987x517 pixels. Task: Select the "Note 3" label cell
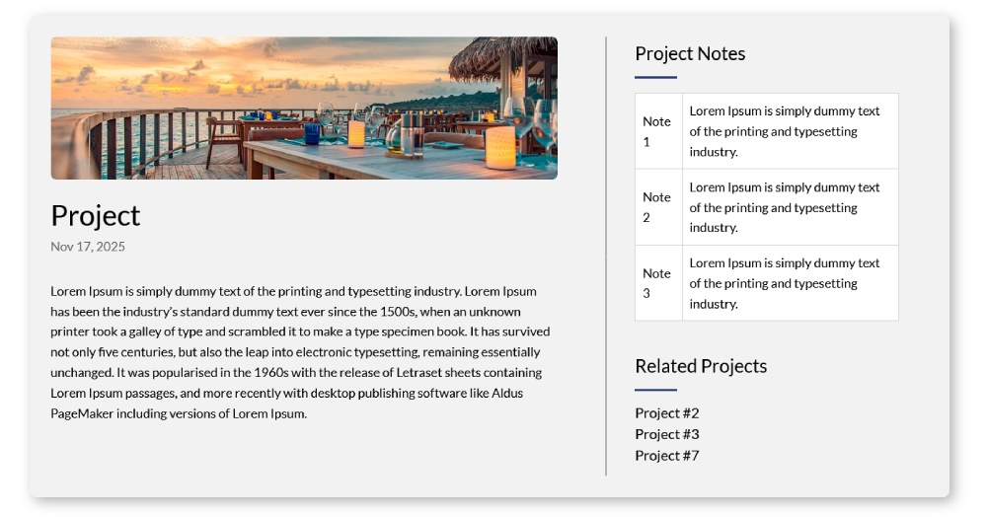pyautogui.click(x=657, y=283)
